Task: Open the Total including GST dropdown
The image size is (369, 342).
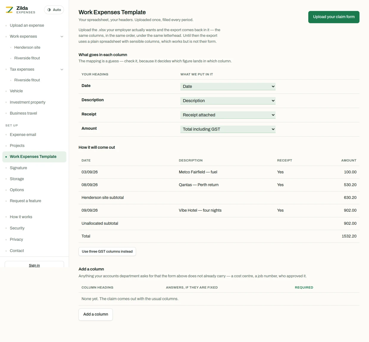Action: (228, 129)
